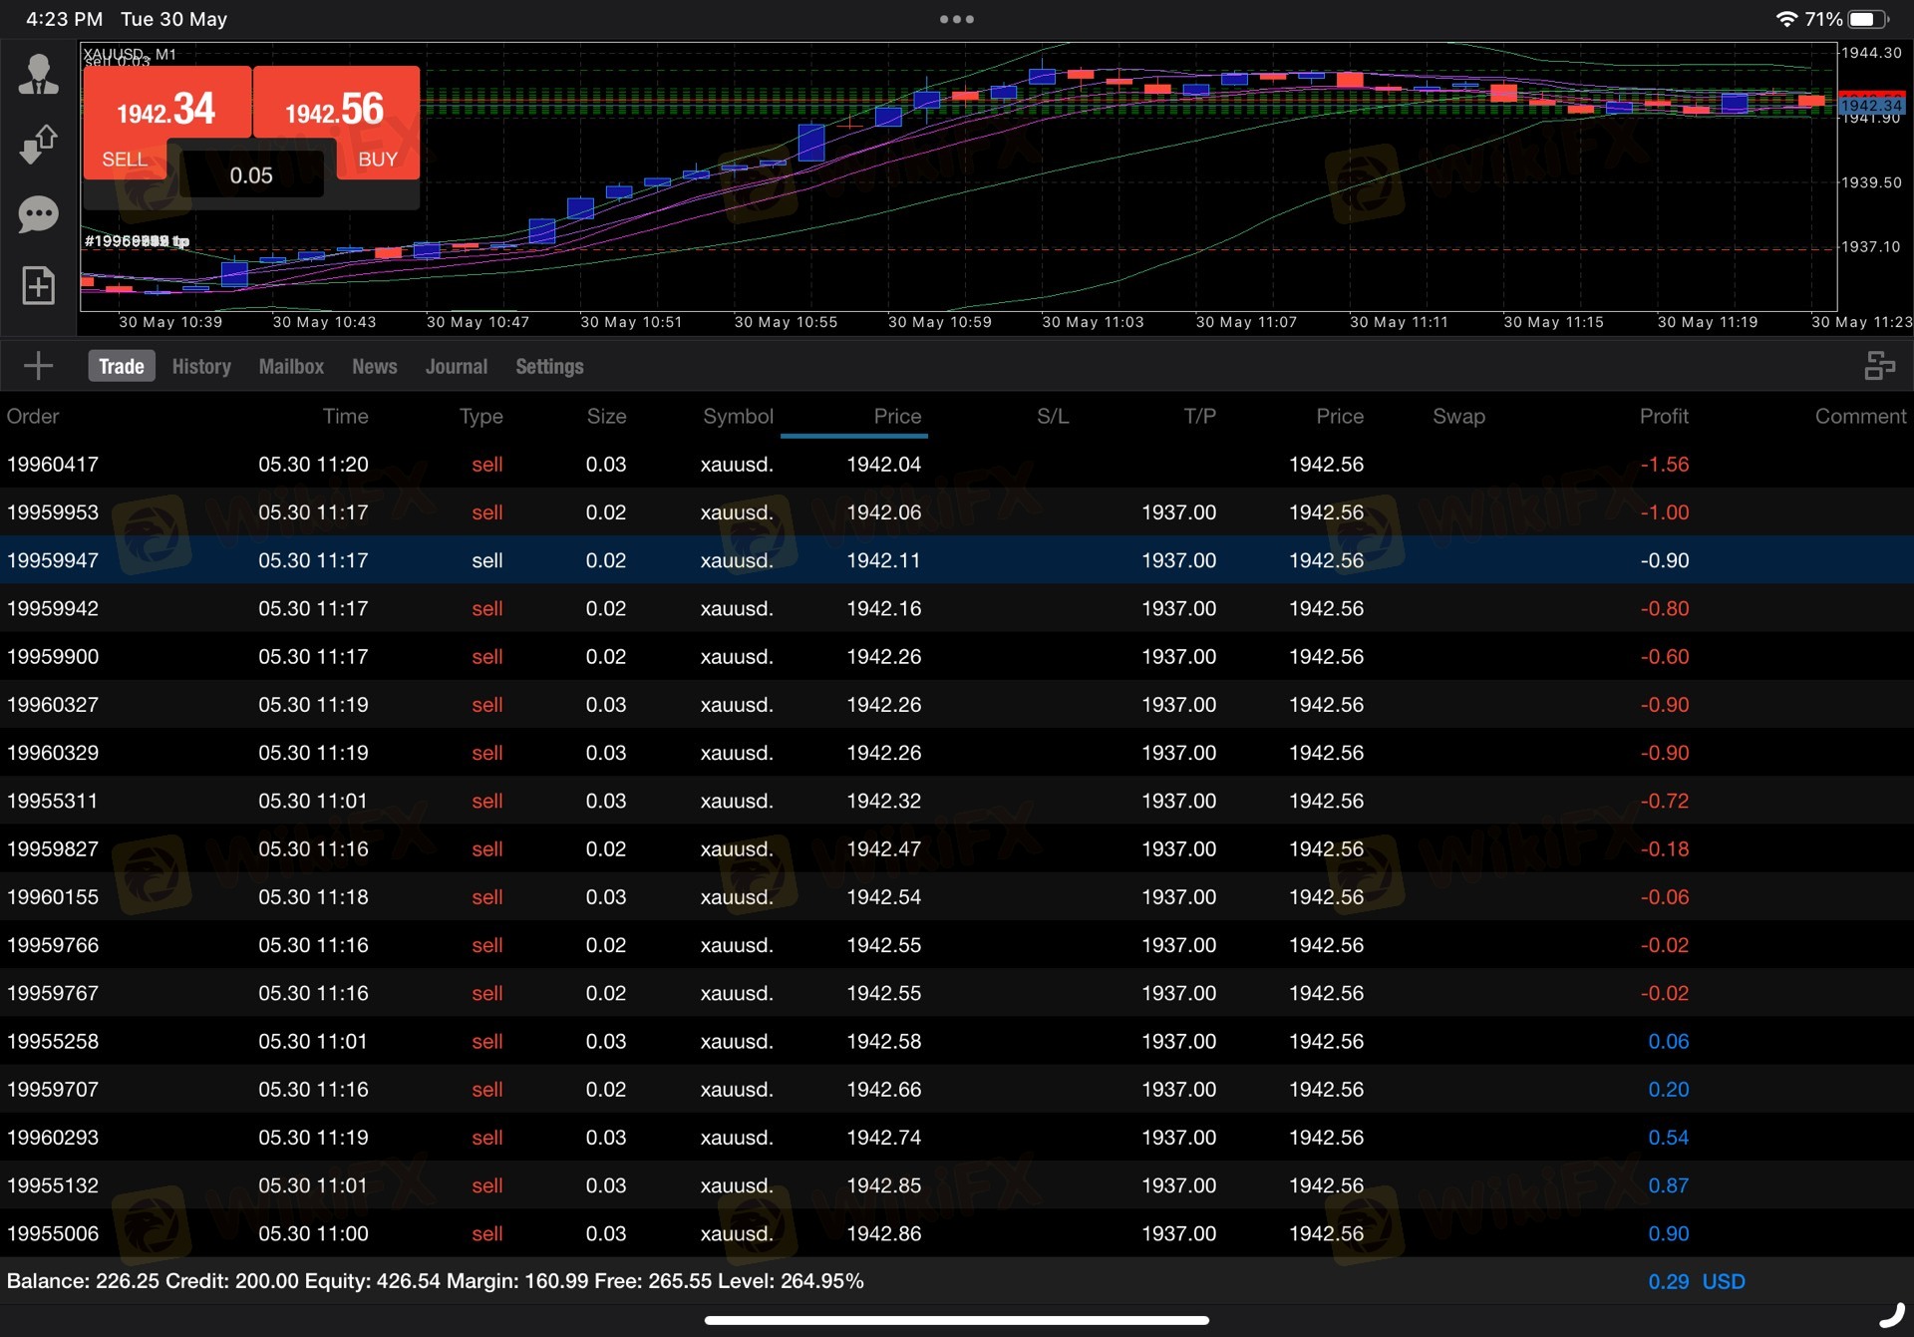Tap the three-dot multitasking menu at top

click(956, 19)
